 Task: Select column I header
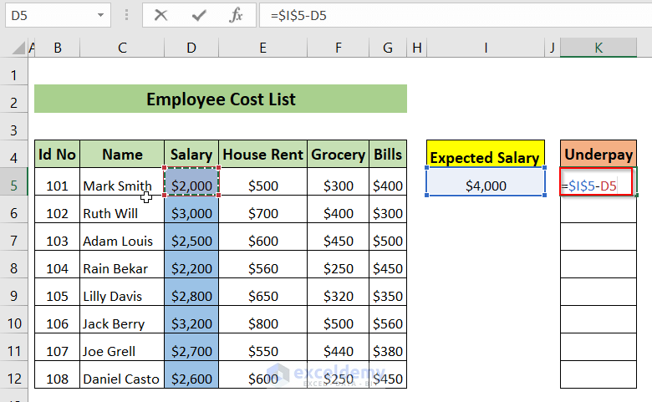486,48
